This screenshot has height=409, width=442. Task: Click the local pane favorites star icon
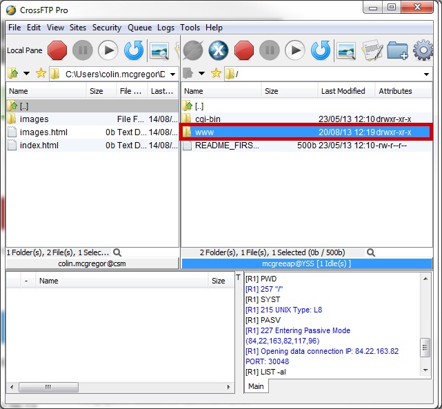(x=41, y=74)
